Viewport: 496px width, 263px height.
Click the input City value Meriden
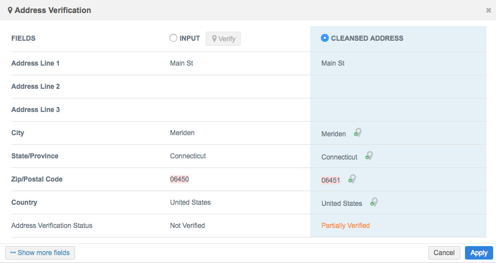[182, 133]
